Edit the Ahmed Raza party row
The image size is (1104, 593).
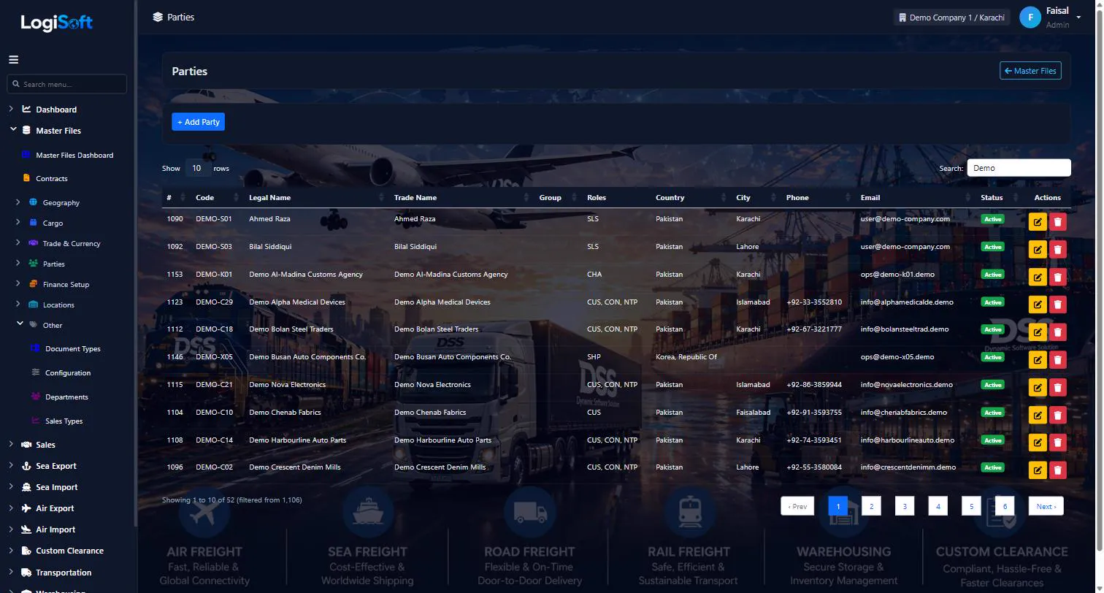pyautogui.click(x=1037, y=222)
